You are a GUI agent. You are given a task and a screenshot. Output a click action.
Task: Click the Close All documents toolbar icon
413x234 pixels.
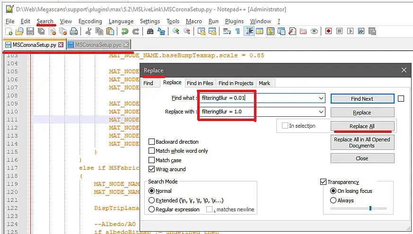click(x=63, y=31)
